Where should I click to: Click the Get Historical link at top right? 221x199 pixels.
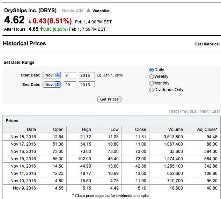pos(207,44)
